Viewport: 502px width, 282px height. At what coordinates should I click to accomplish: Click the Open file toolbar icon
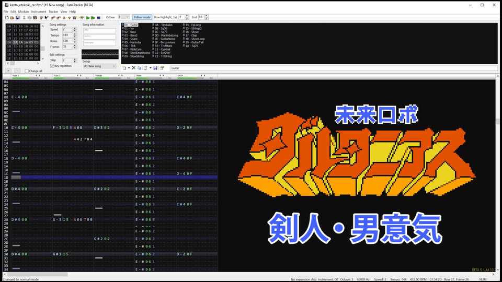(x=12, y=18)
